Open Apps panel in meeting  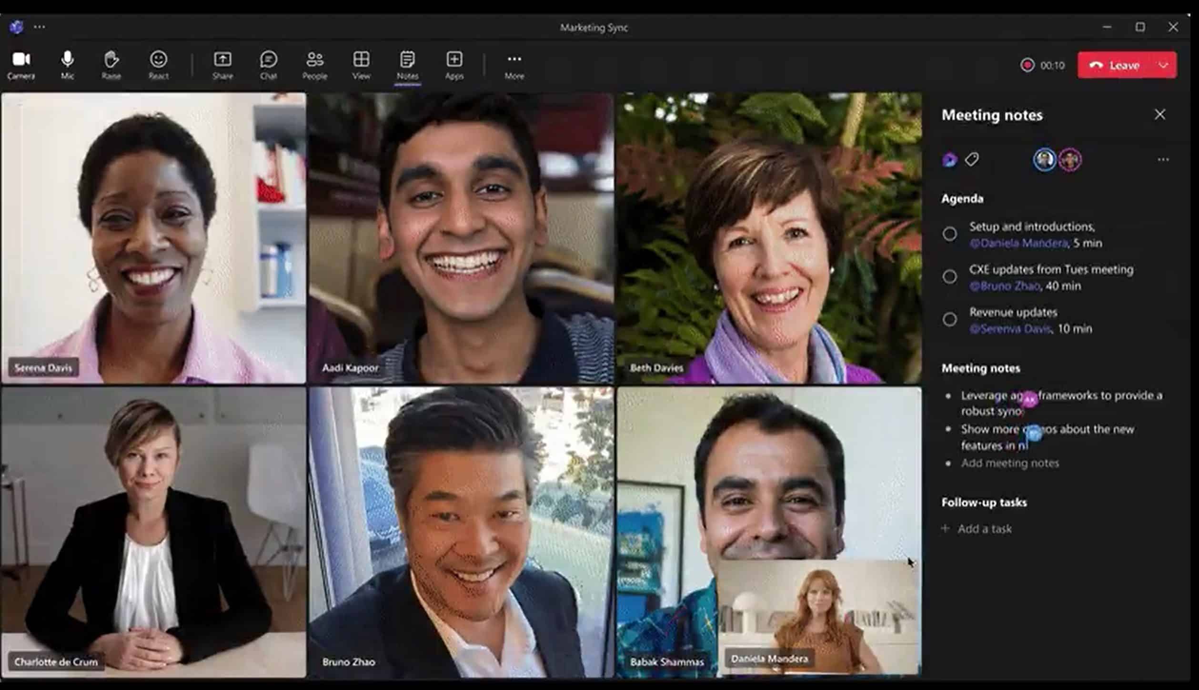point(453,65)
